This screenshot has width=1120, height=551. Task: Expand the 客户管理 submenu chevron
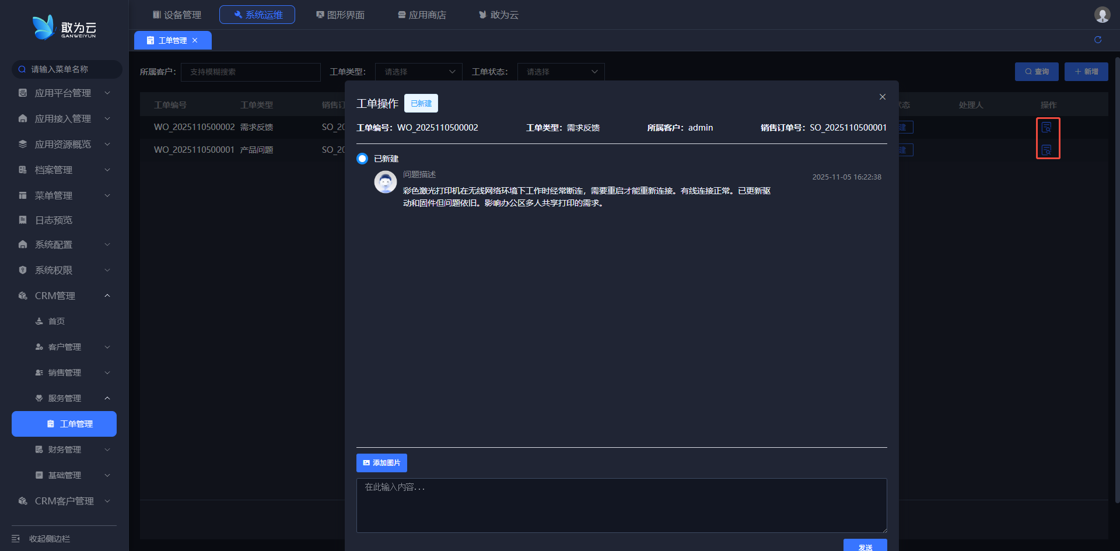(107, 347)
